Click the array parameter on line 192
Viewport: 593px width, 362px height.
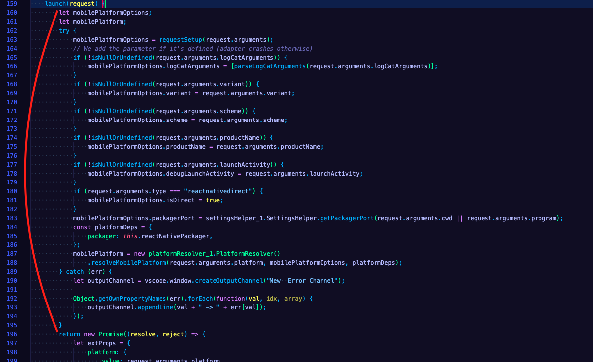[x=293, y=299]
